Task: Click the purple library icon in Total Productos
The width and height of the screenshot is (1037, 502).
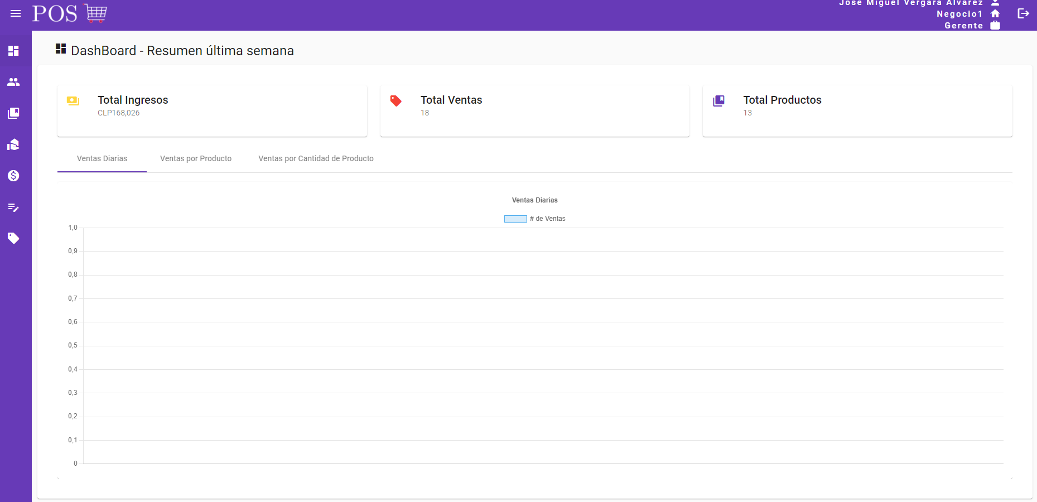Action: point(718,101)
